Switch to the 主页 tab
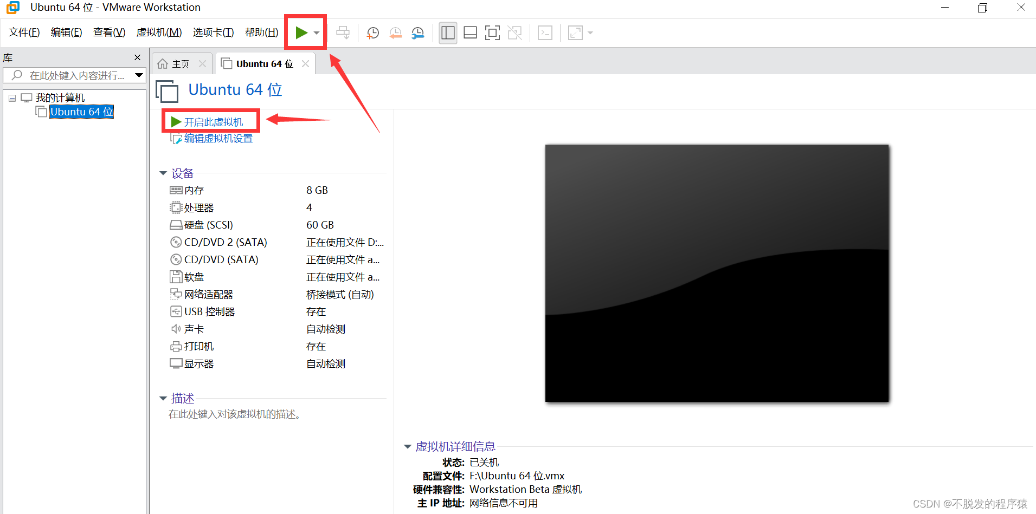 pos(179,63)
